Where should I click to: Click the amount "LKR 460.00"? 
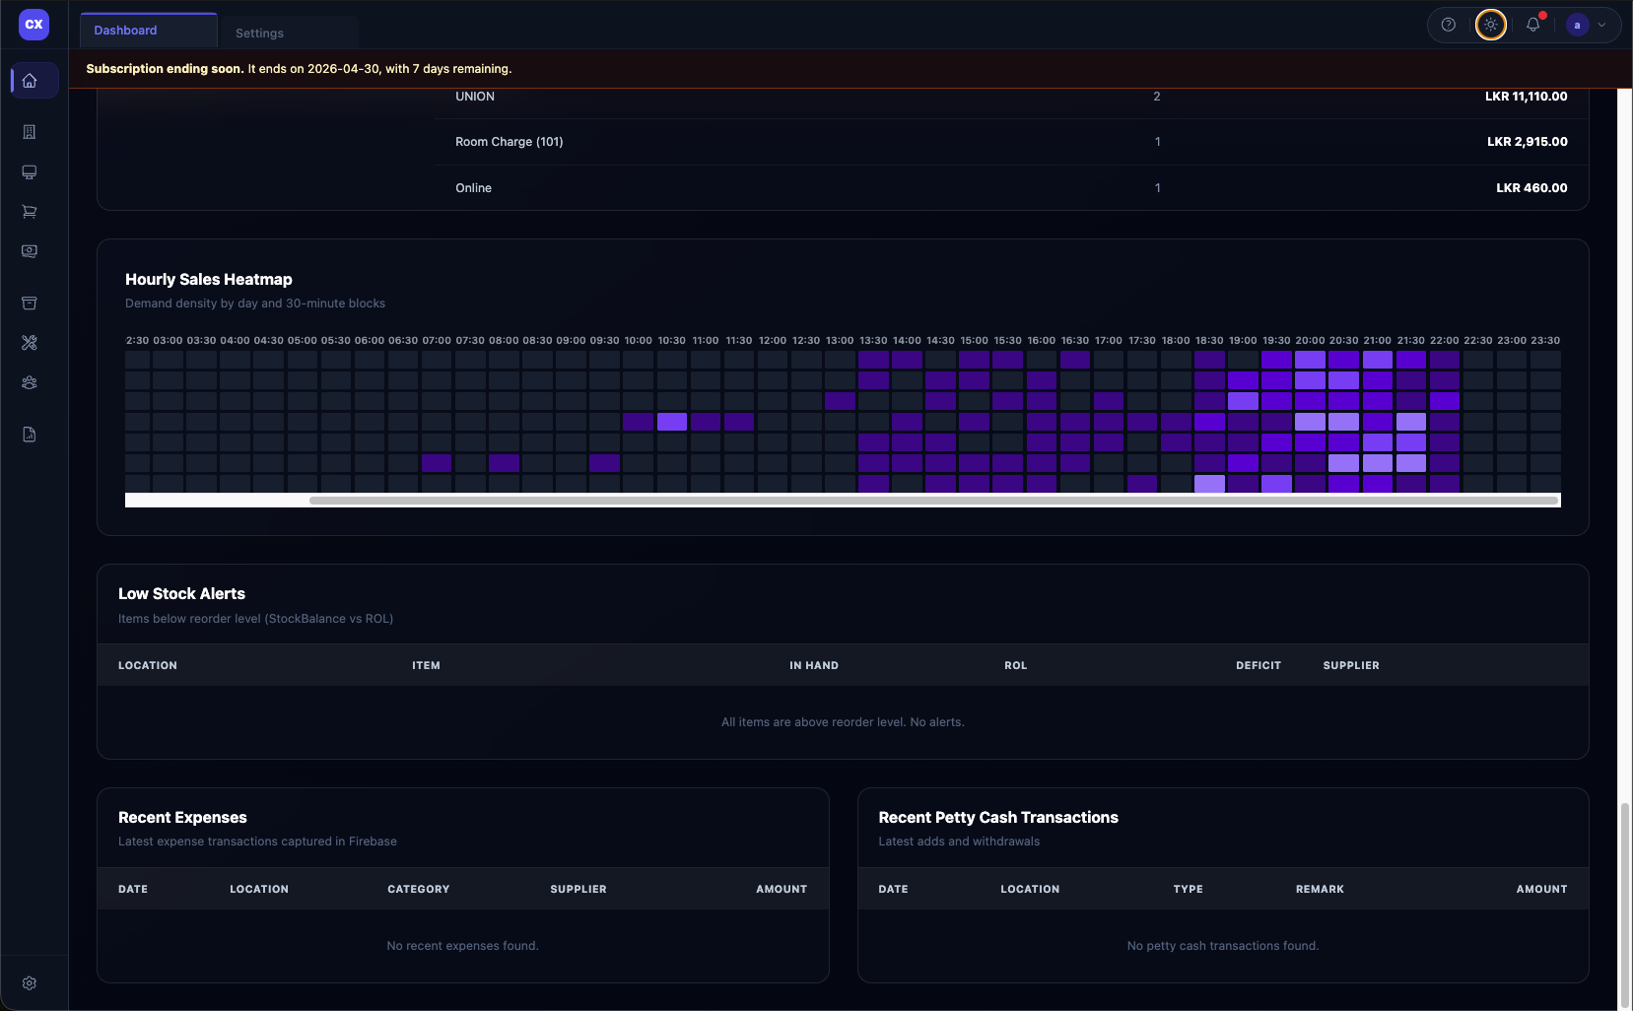click(x=1531, y=188)
